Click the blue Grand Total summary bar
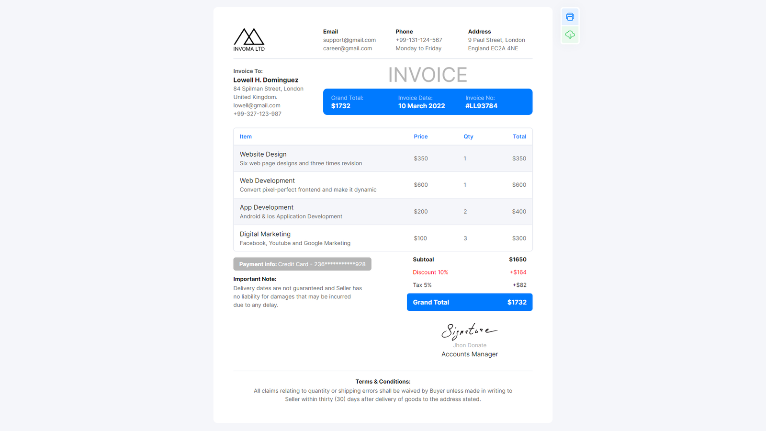This screenshot has width=766, height=431. [x=469, y=302]
